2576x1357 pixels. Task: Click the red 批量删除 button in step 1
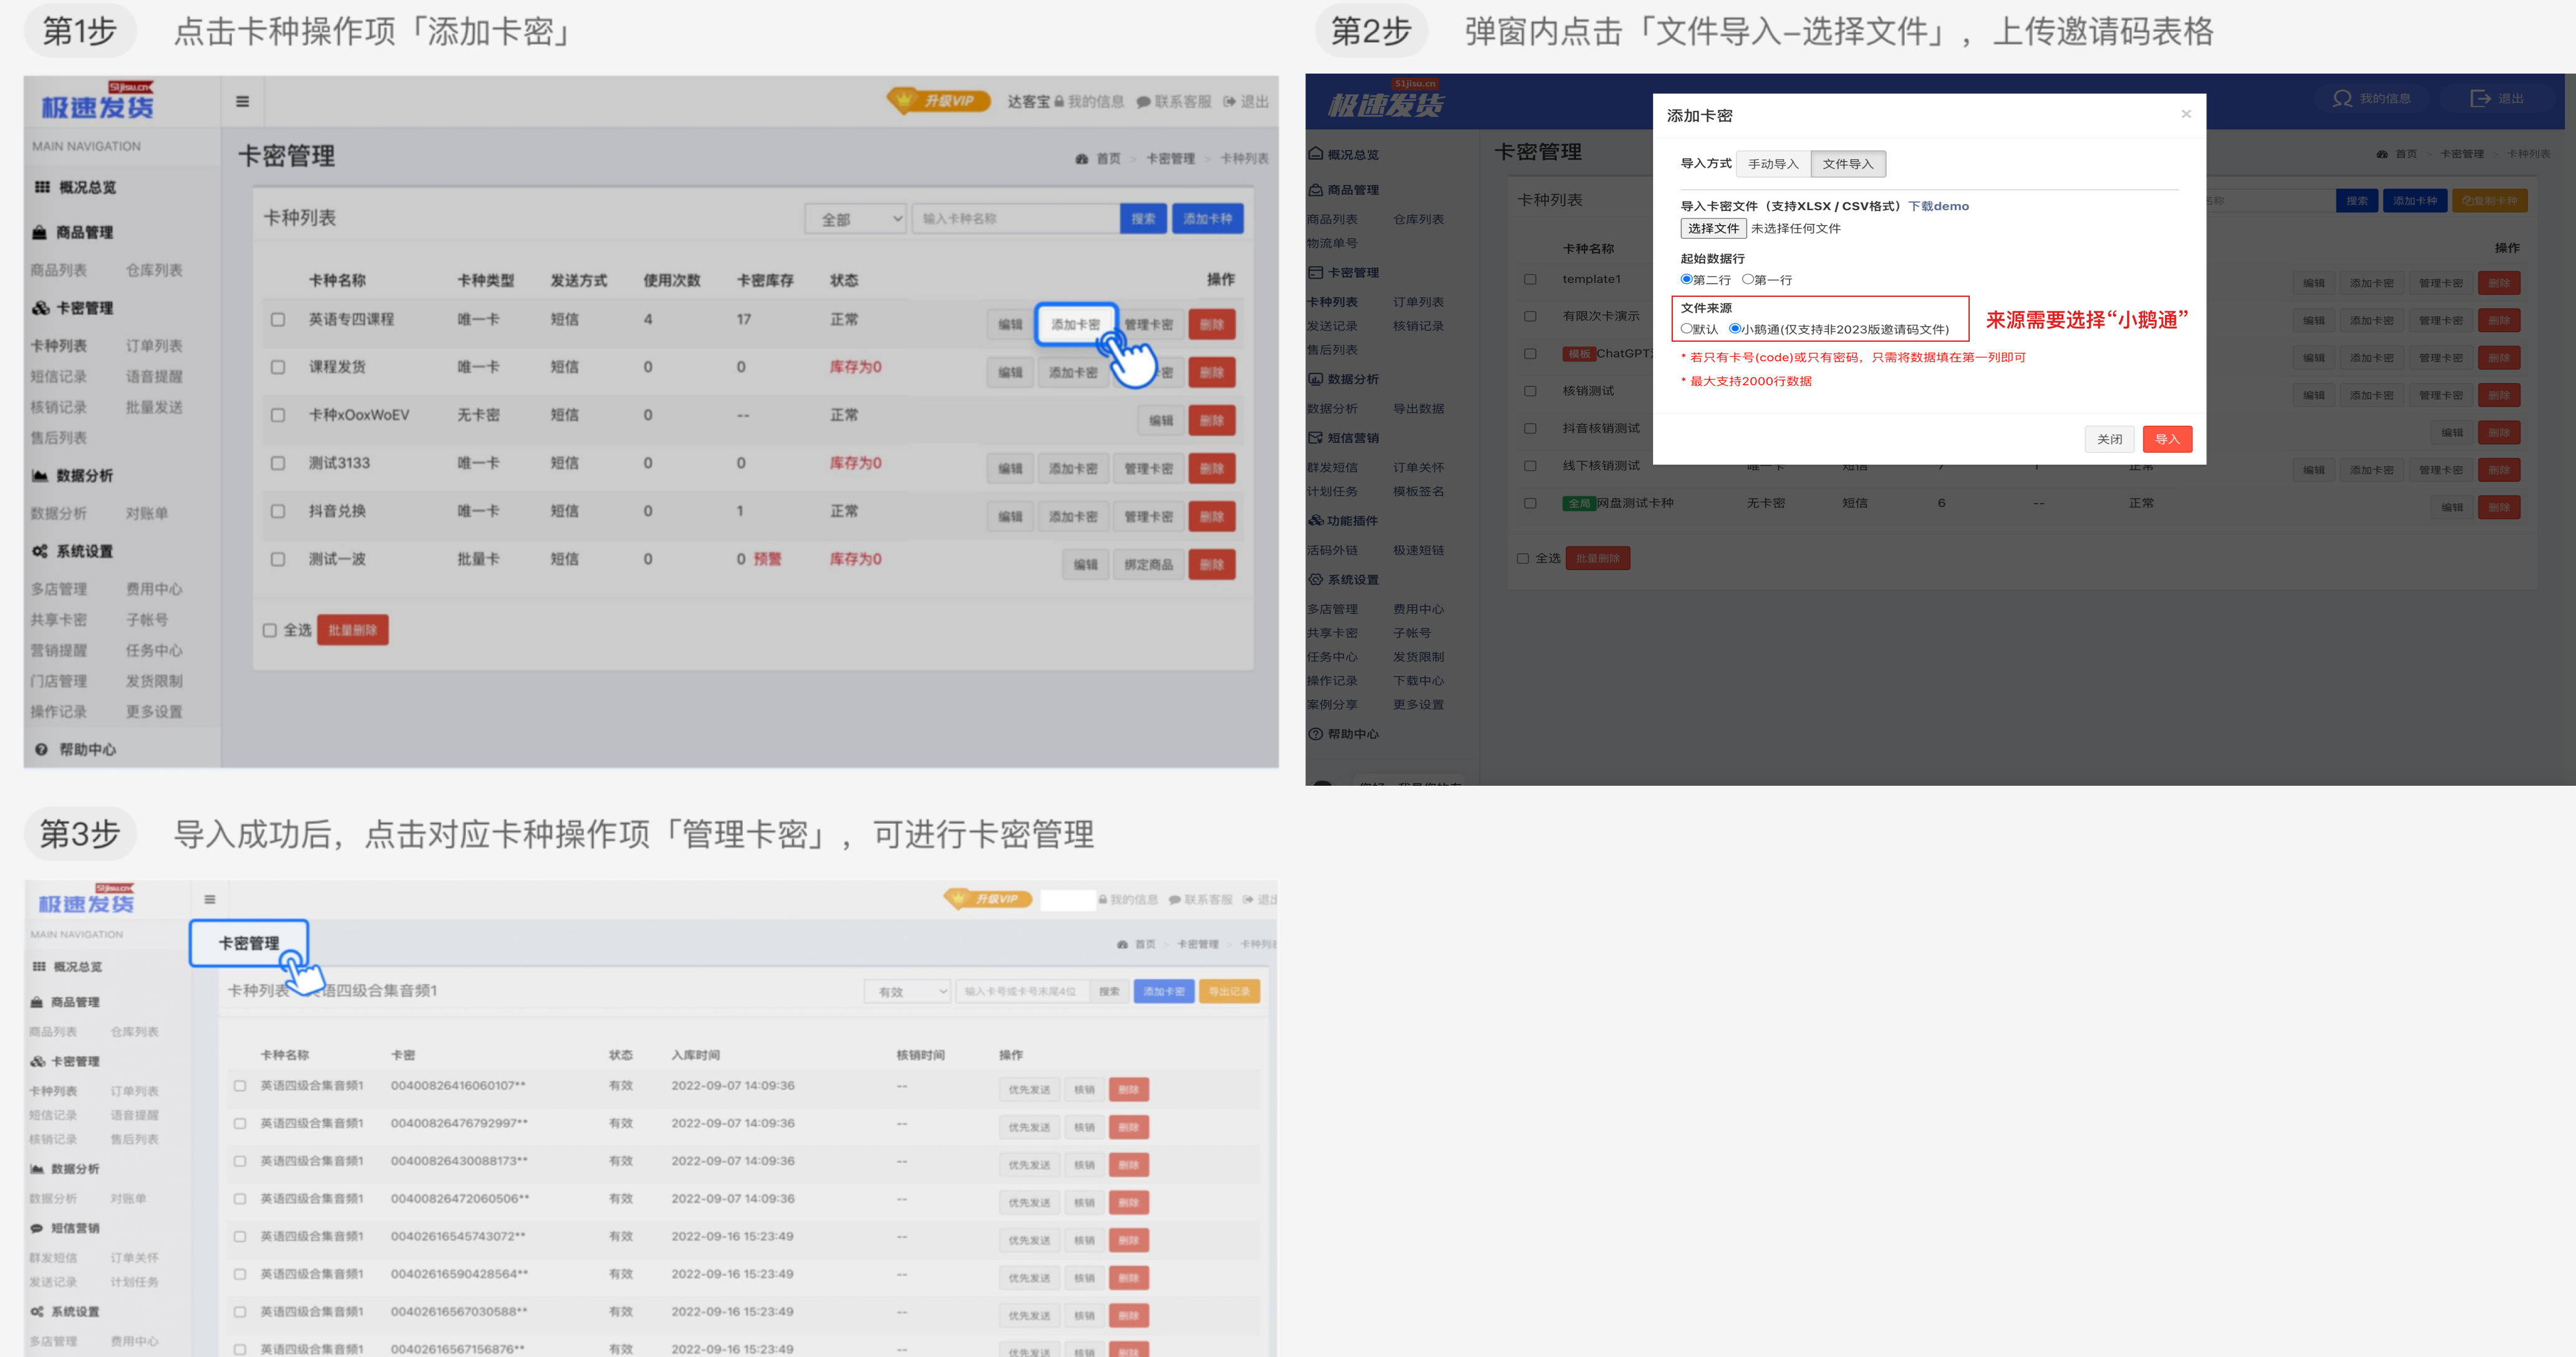coord(353,630)
